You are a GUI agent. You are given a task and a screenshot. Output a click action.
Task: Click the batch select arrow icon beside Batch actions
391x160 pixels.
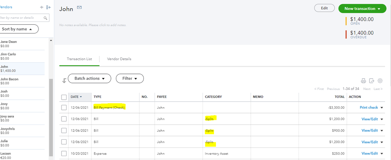coord(64,81)
